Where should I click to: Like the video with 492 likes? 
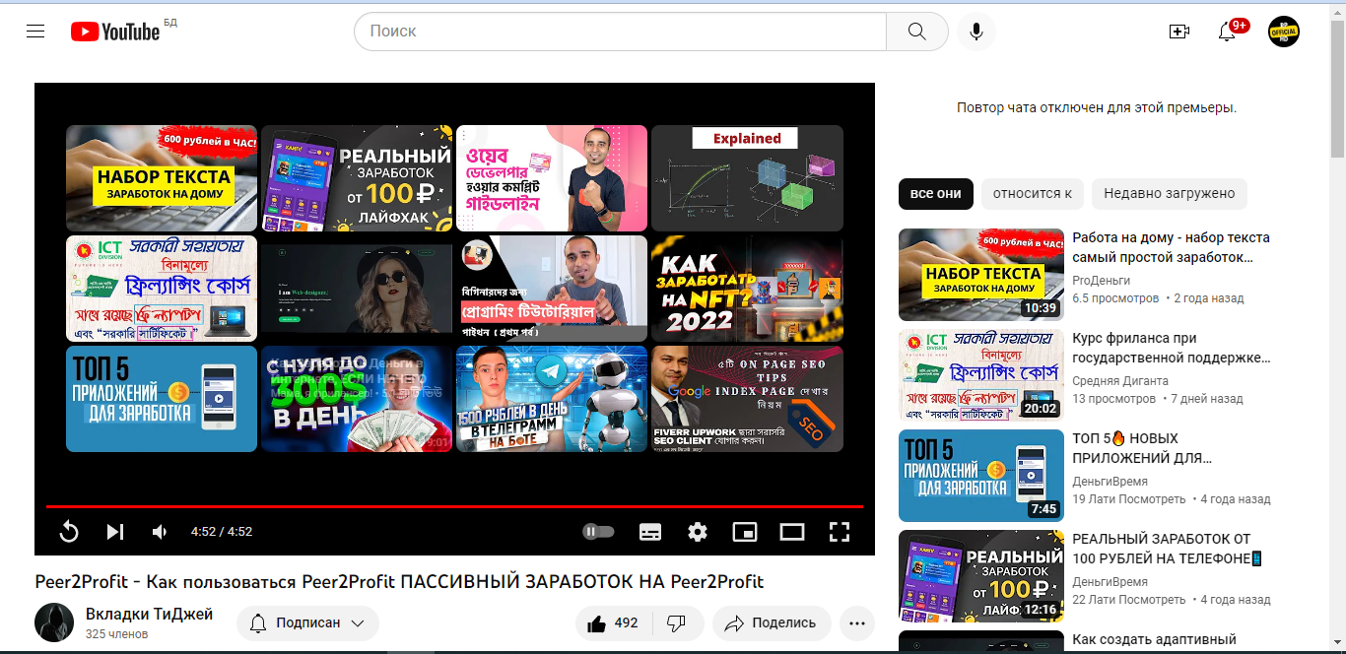tap(614, 623)
